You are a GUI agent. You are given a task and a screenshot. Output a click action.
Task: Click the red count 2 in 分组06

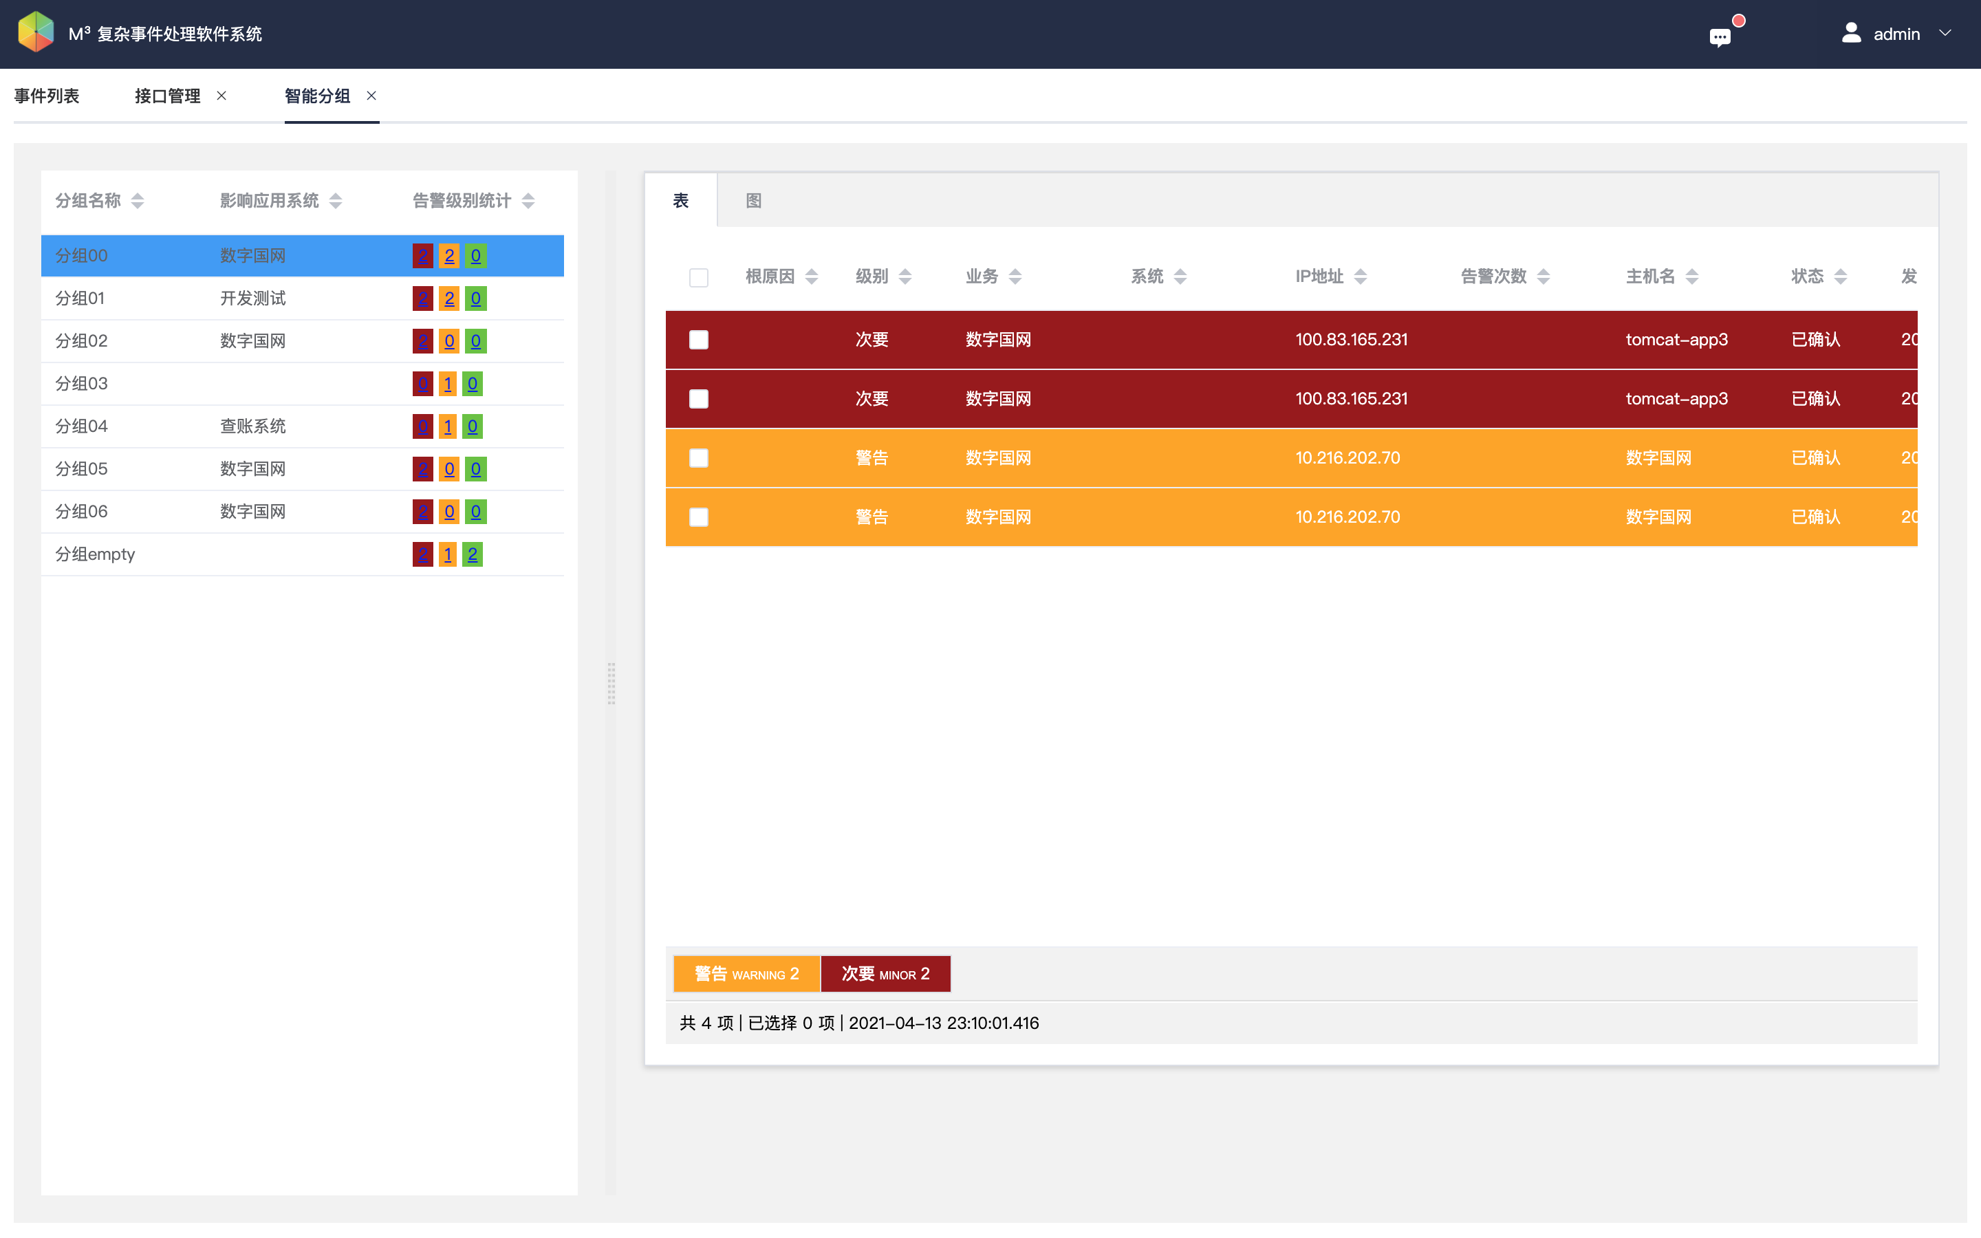pos(422,511)
